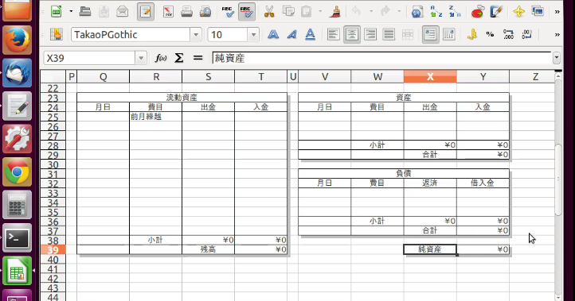This screenshot has width=575, height=301.
Task: Toggle Center Horizontally alignment
Action: (352, 35)
